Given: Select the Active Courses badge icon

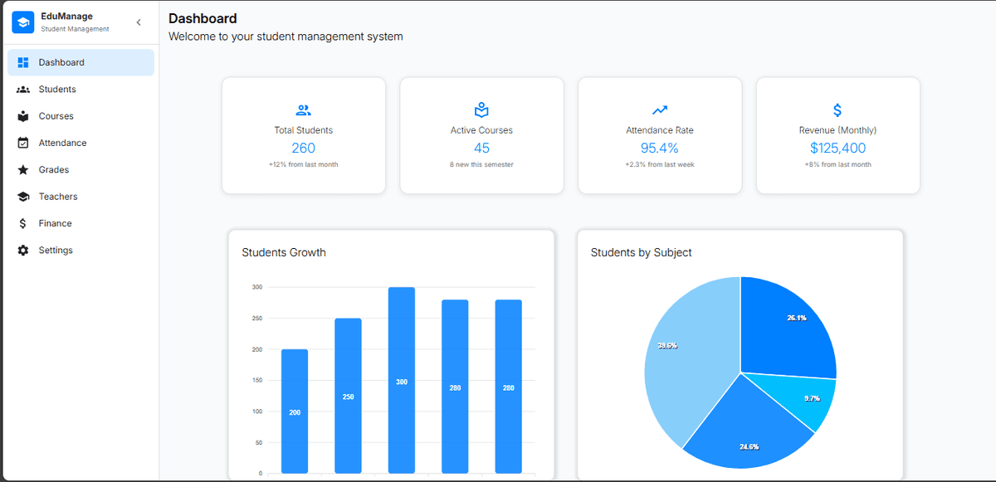Looking at the screenshot, I should (481, 109).
